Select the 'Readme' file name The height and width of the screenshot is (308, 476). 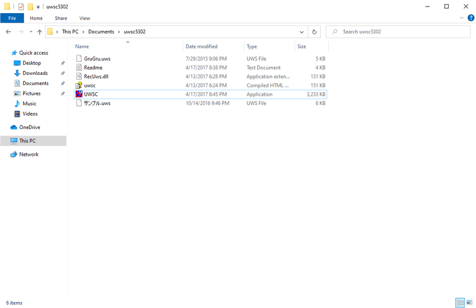point(93,68)
